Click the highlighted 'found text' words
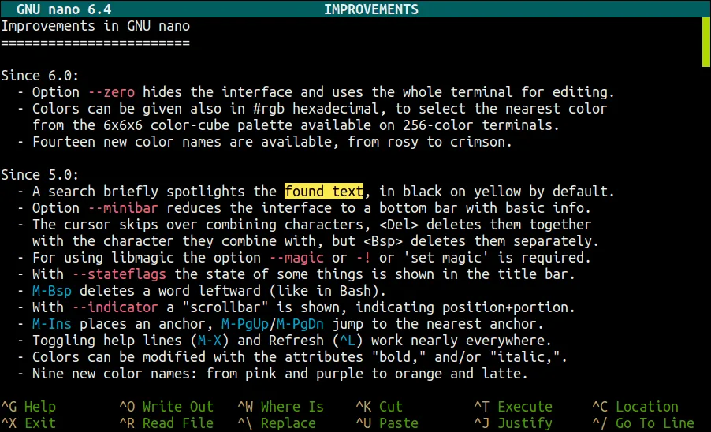The width and height of the screenshot is (711, 432). click(x=324, y=192)
